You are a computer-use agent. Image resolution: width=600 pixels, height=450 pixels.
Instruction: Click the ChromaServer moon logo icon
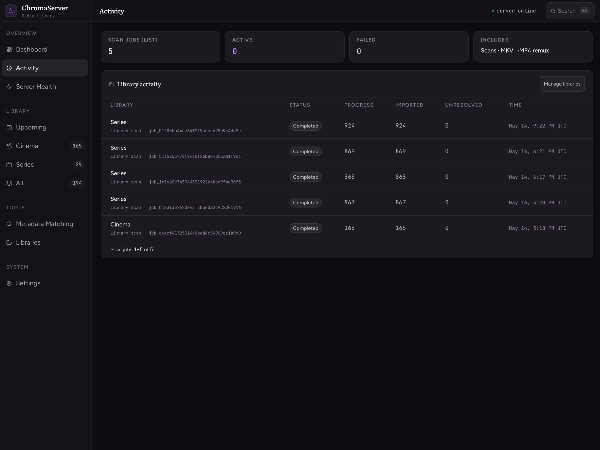[11, 11]
